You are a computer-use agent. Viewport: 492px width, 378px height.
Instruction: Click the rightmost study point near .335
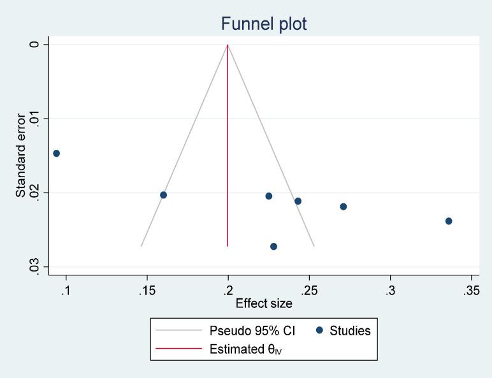pyautogui.click(x=449, y=221)
